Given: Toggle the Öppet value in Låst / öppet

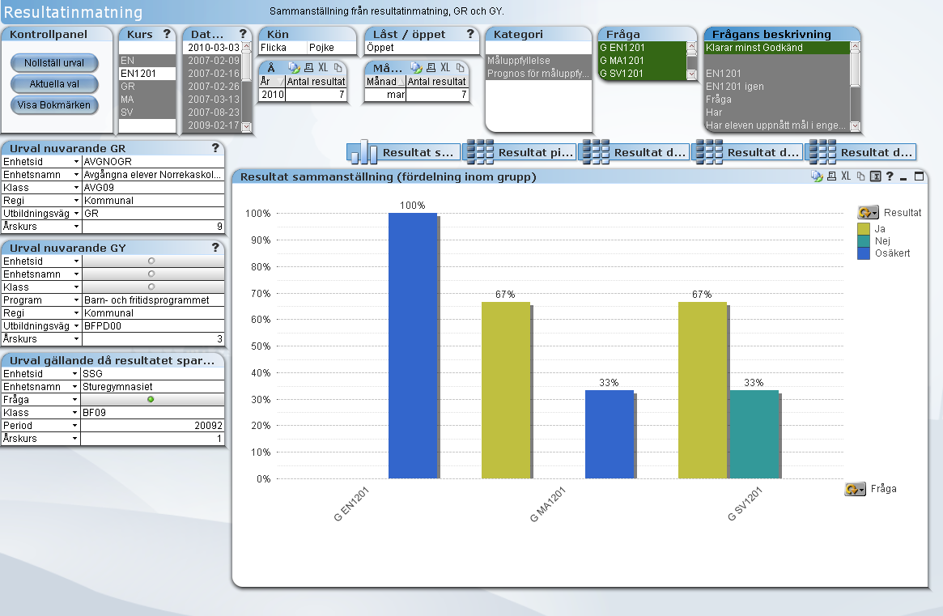Looking at the screenshot, I should pyautogui.click(x=422, y=48).
